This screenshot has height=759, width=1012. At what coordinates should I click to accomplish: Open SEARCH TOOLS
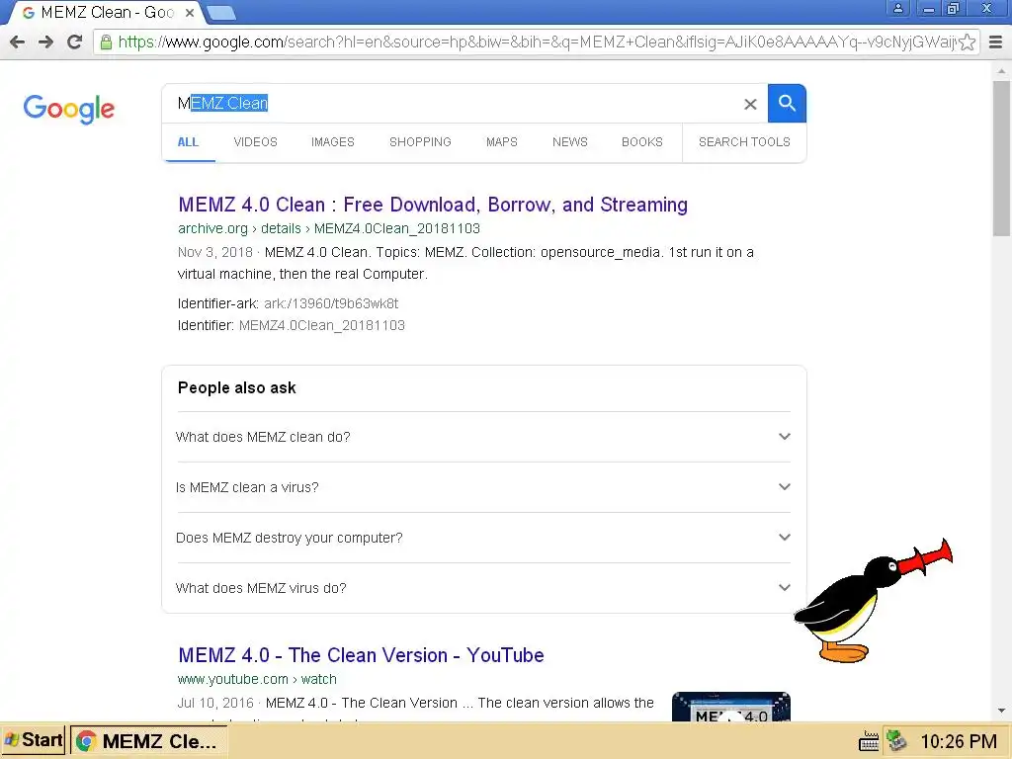pyautogui.click(x=744, y=142)
